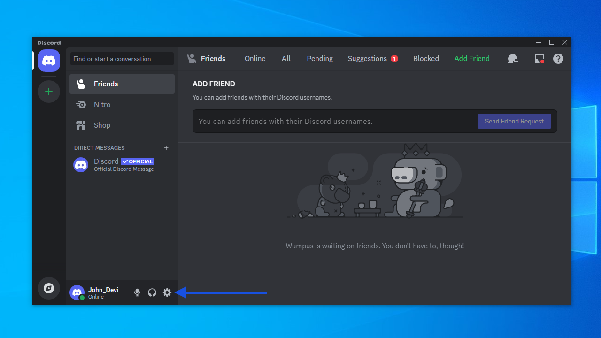Click Find or start a conversation box
The height and width of the screenshot is (338, 601).
tap(122, 59)
